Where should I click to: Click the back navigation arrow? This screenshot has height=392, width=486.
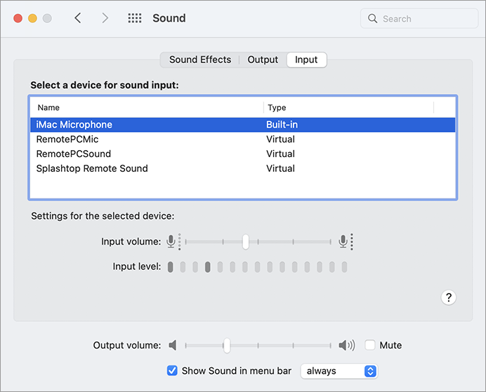pos(78,18)
